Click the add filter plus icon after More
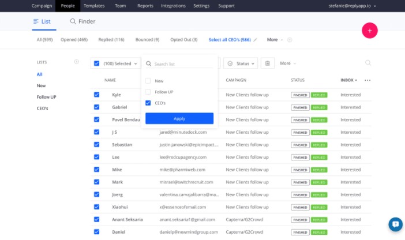Image resolution: width=405 pixels, height=240 pixels. click(x=290, y=40)
